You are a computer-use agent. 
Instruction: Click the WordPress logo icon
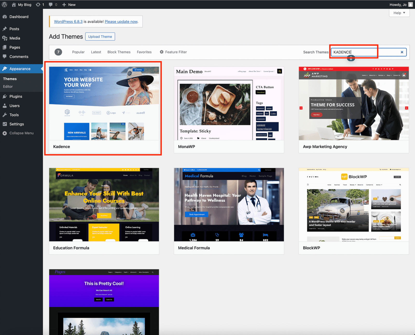4,4
